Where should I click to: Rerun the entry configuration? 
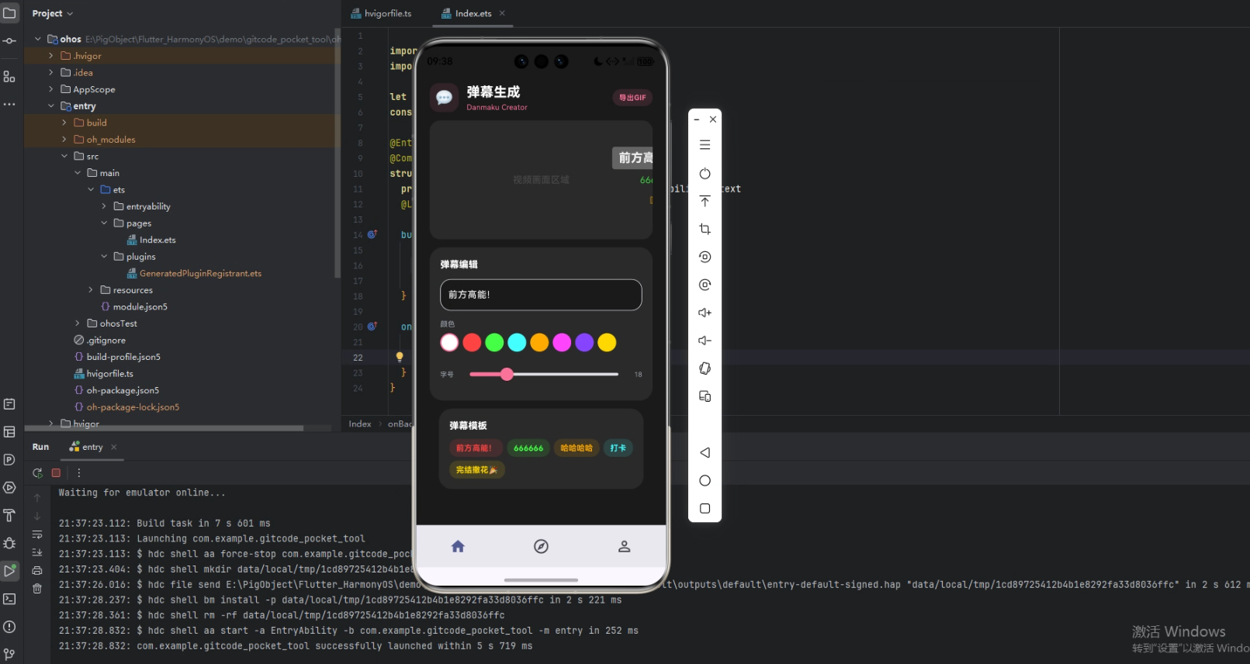coord(37,472)
